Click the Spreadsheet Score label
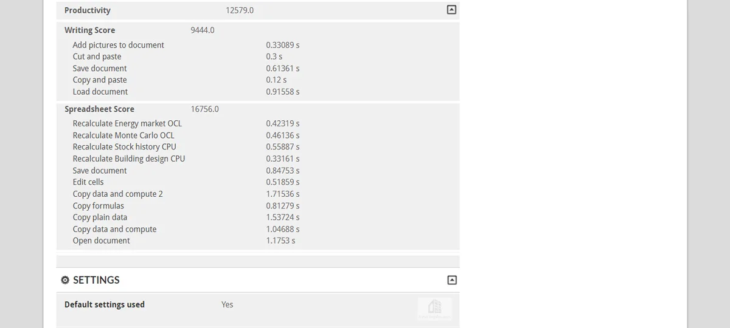The width and height of the screenshot is (730, 328). pyautogui.click(x=99, y=109)
